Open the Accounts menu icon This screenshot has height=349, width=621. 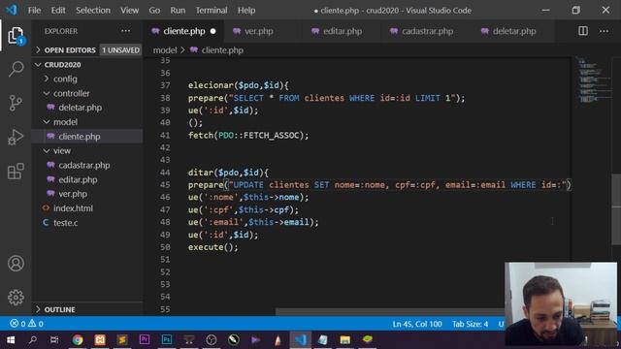tap(16, 264)
